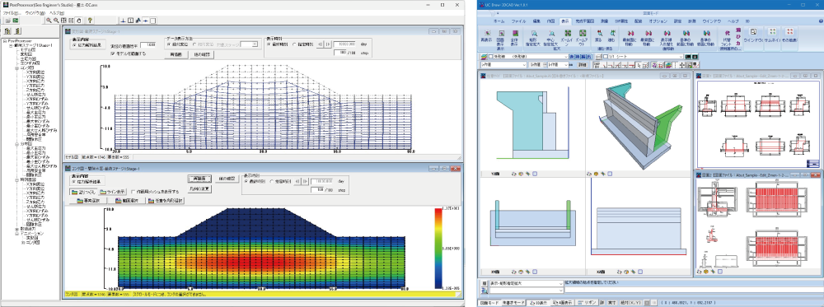824x307 pixels.
Task: Switch to the ホーム ribbon tab
Action: point(499,21)
